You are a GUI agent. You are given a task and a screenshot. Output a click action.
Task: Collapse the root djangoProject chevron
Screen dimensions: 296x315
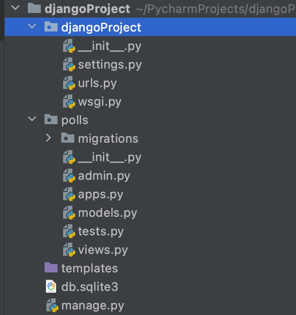tap(15, 8)
